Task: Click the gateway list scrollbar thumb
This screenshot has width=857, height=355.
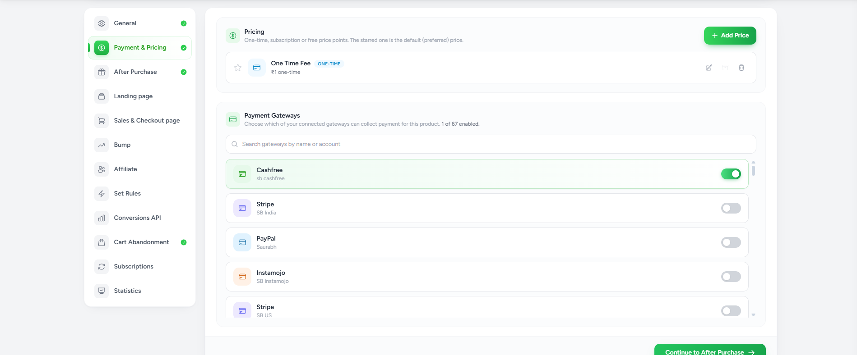Action: 753,171
